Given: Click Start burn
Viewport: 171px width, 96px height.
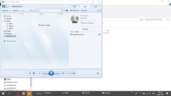Looking at the screenshot, I should pos(75,10).
